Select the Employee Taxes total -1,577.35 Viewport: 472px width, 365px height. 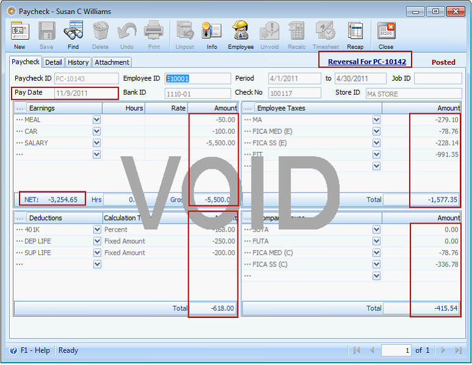coord(421,199)
